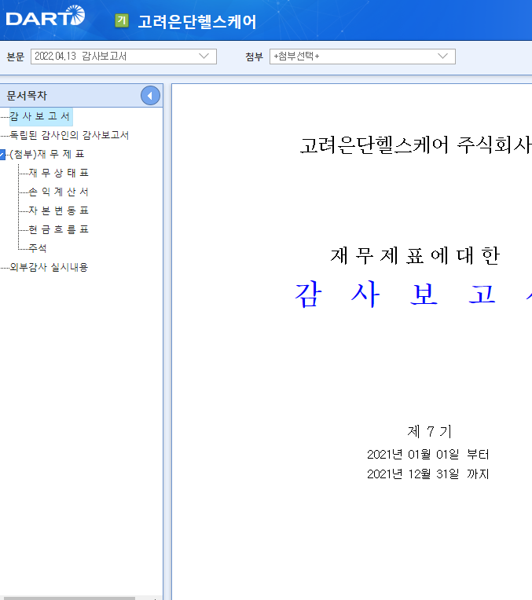This screenshot has height=600, width=532.
Task: Click the 제 7 기 text in document
Action: (429, 432)
